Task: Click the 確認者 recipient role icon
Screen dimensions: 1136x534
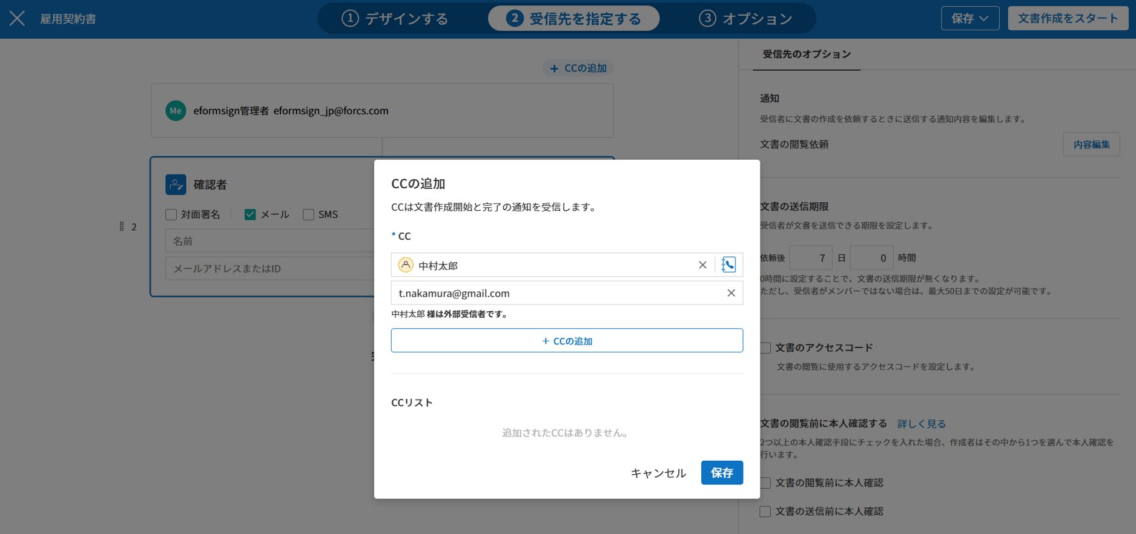Action: [x=176, y=185]
